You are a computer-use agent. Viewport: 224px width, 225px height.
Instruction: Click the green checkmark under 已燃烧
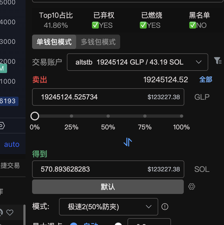(143, 25)
